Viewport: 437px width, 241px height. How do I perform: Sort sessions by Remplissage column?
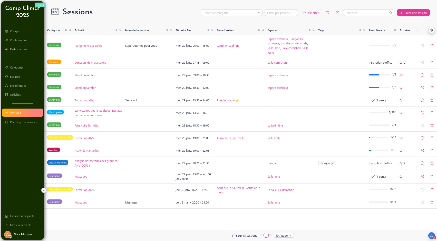[x=395, y=30]
